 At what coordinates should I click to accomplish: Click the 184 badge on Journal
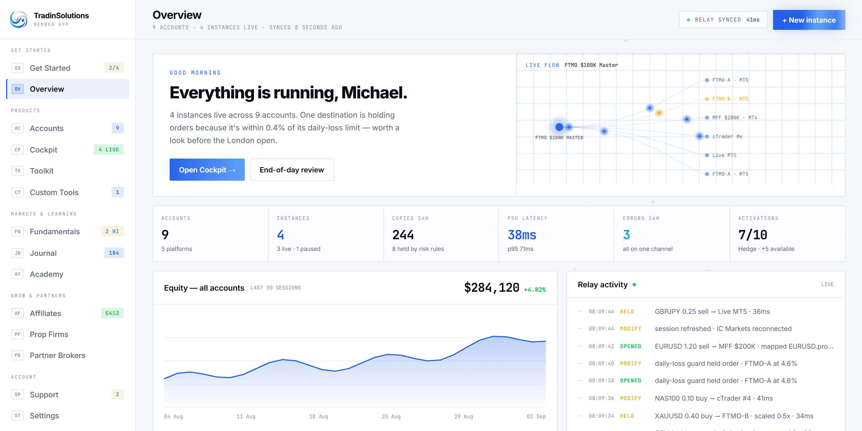(x=114, y=253)
